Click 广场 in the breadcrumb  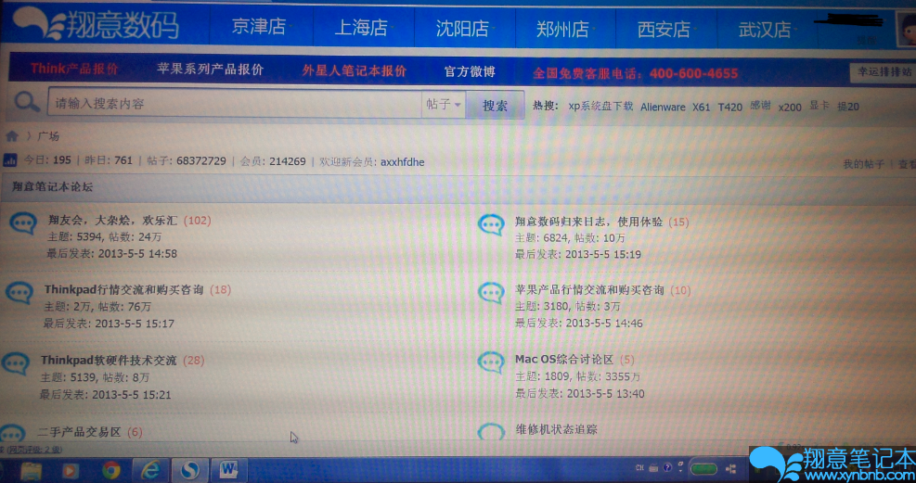click(48, 136)
